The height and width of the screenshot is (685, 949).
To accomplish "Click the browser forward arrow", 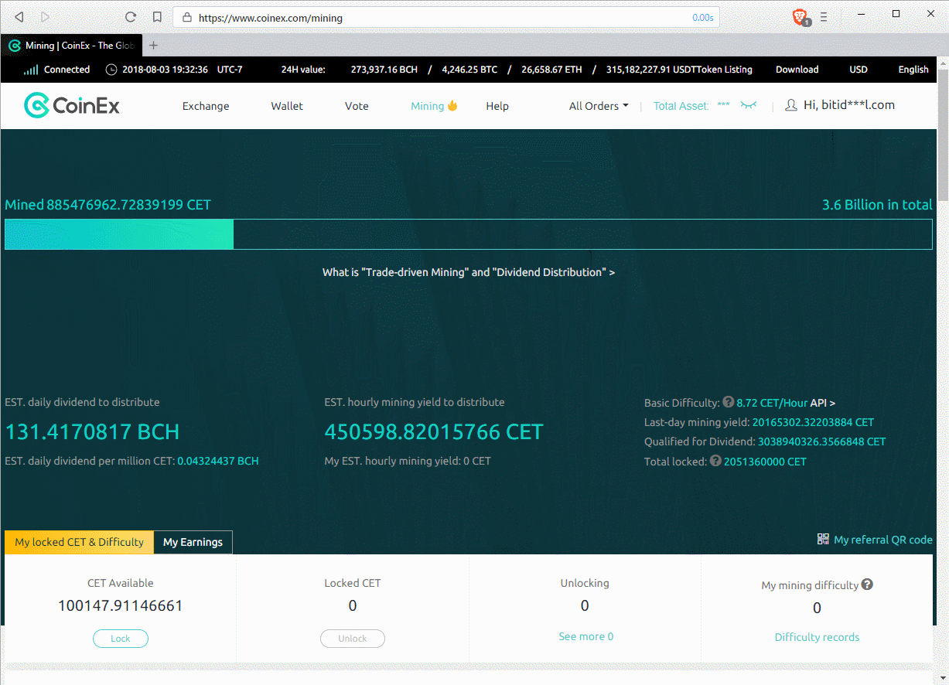I will [x=45, y=17].
